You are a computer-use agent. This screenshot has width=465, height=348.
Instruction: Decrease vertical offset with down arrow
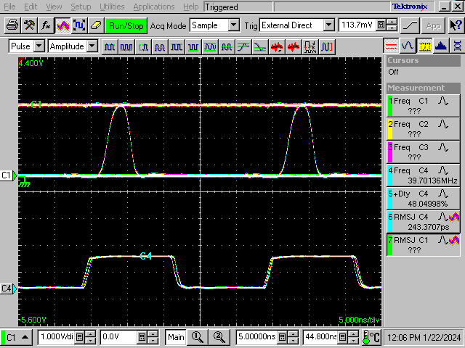(153, 340)
